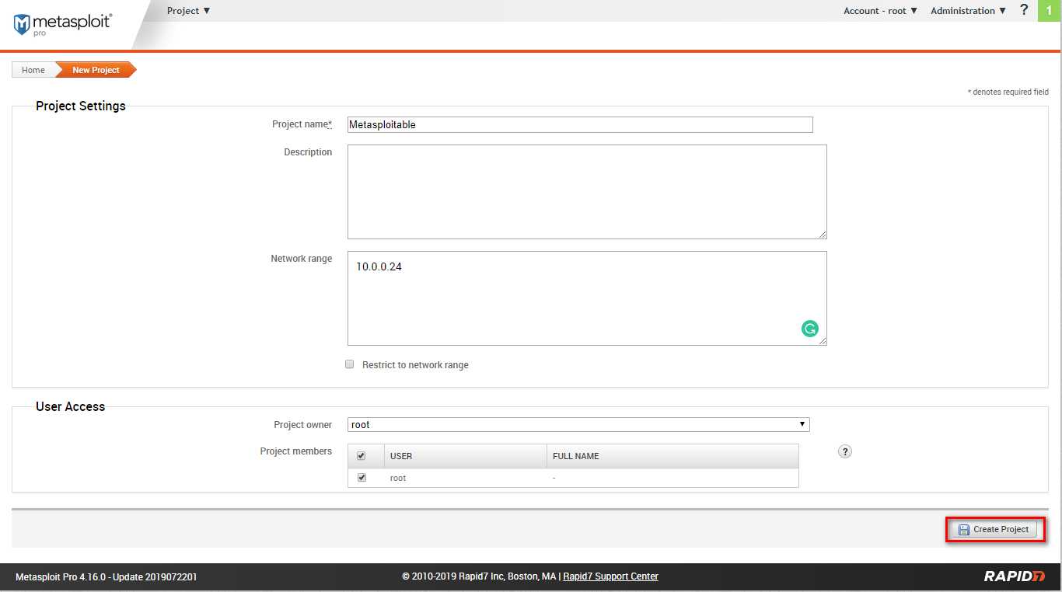Screen dimensions: 1062x592
Task: Click the Project members label
Action: point(296,451)
